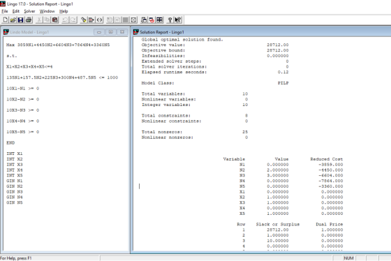Click the s.t. line in the model
Screen dimensions: 391x261
coord(12,56)
